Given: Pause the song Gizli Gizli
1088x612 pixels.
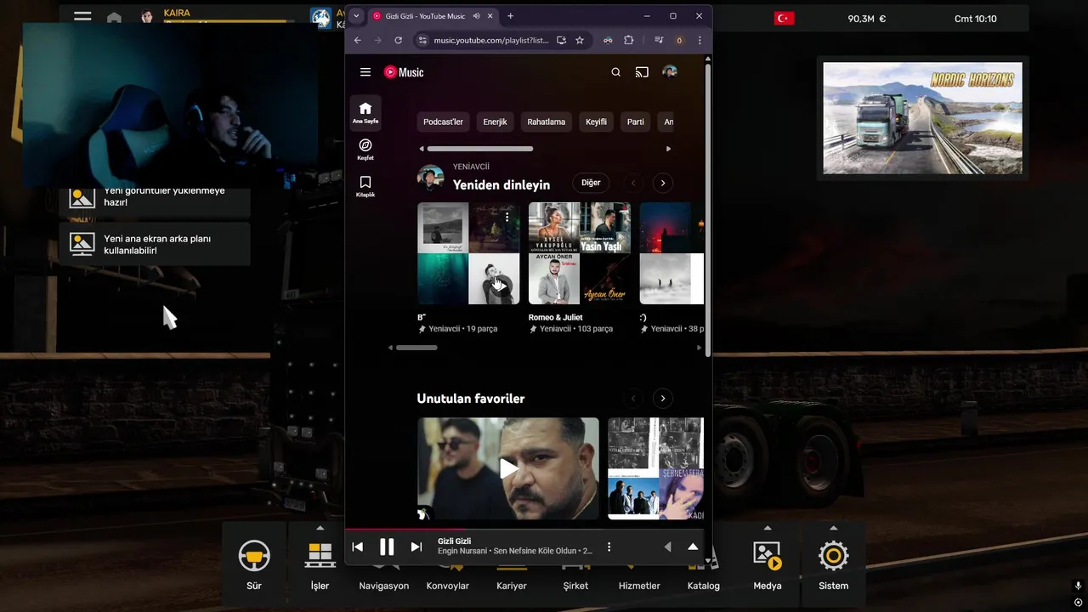Looking at the screenshot, I should pyautogui.click(x=387, y=547).
